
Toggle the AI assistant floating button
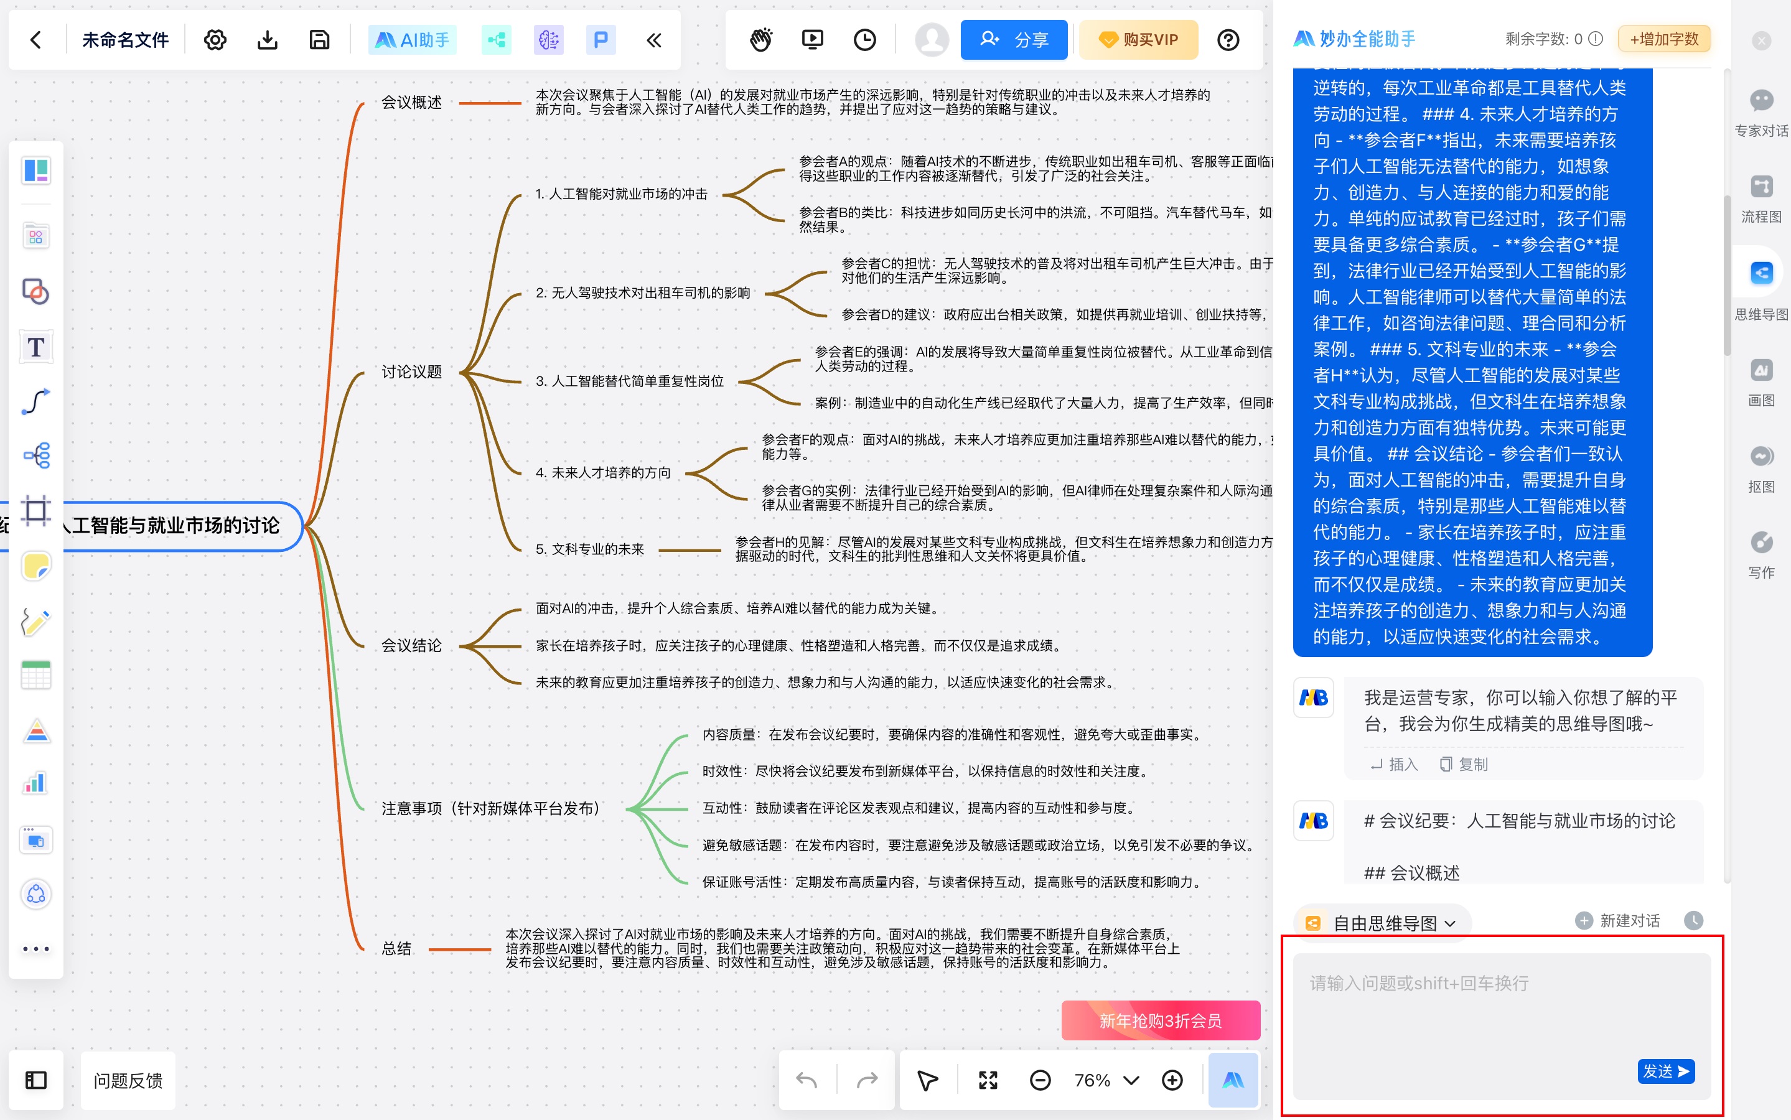tap(1233, 1080)
